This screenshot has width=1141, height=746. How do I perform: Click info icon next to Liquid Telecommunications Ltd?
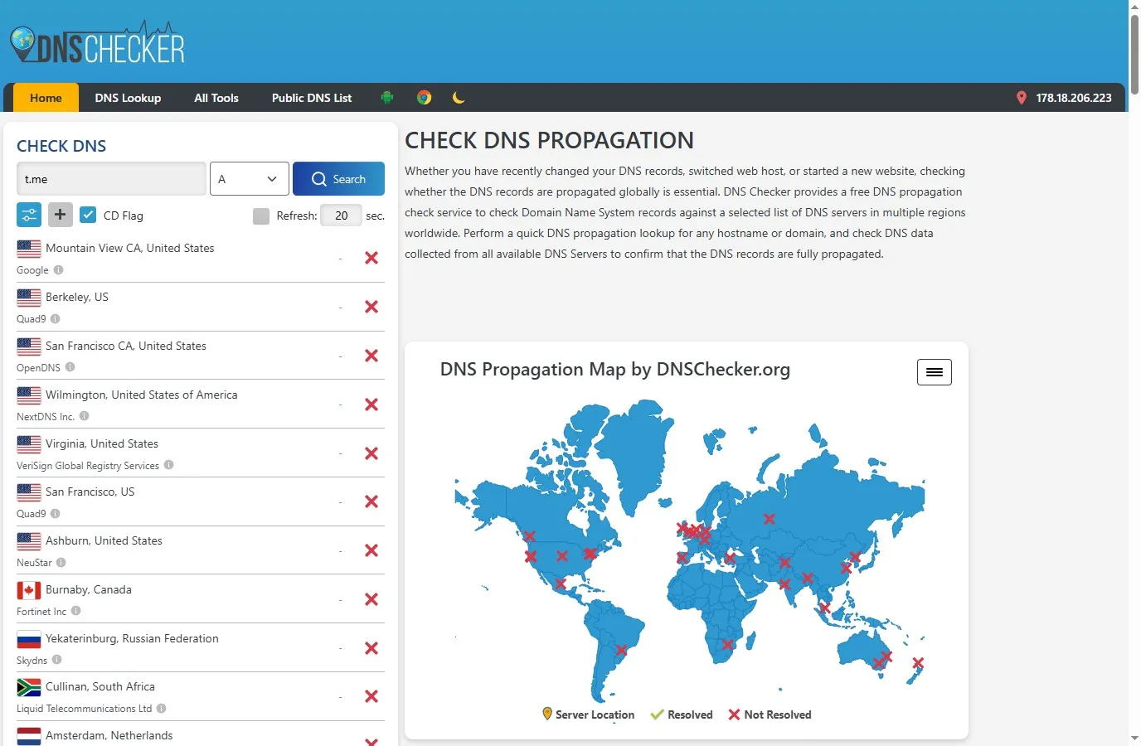click(x=161, y=709)
